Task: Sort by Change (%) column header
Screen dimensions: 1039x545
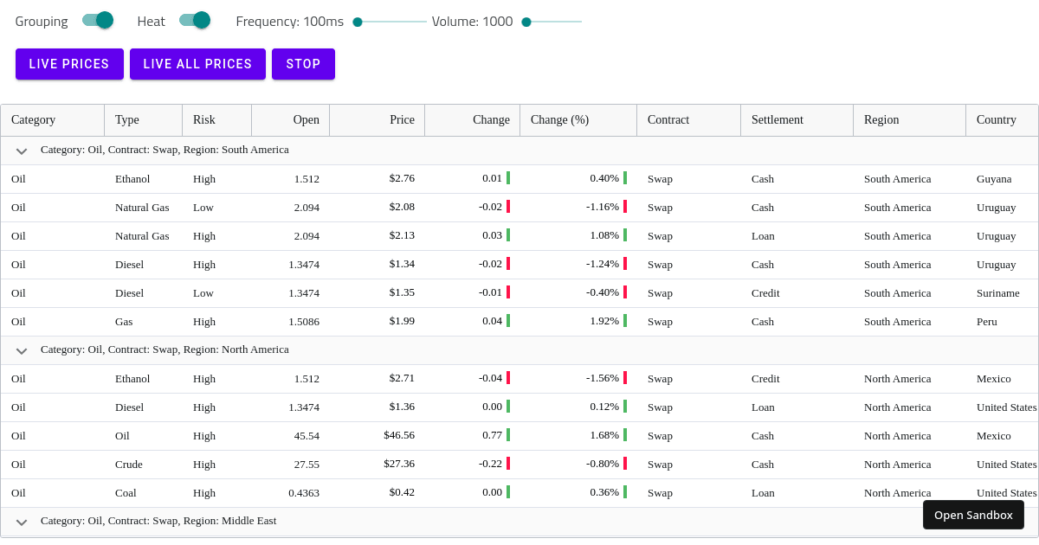Action: 578,120
